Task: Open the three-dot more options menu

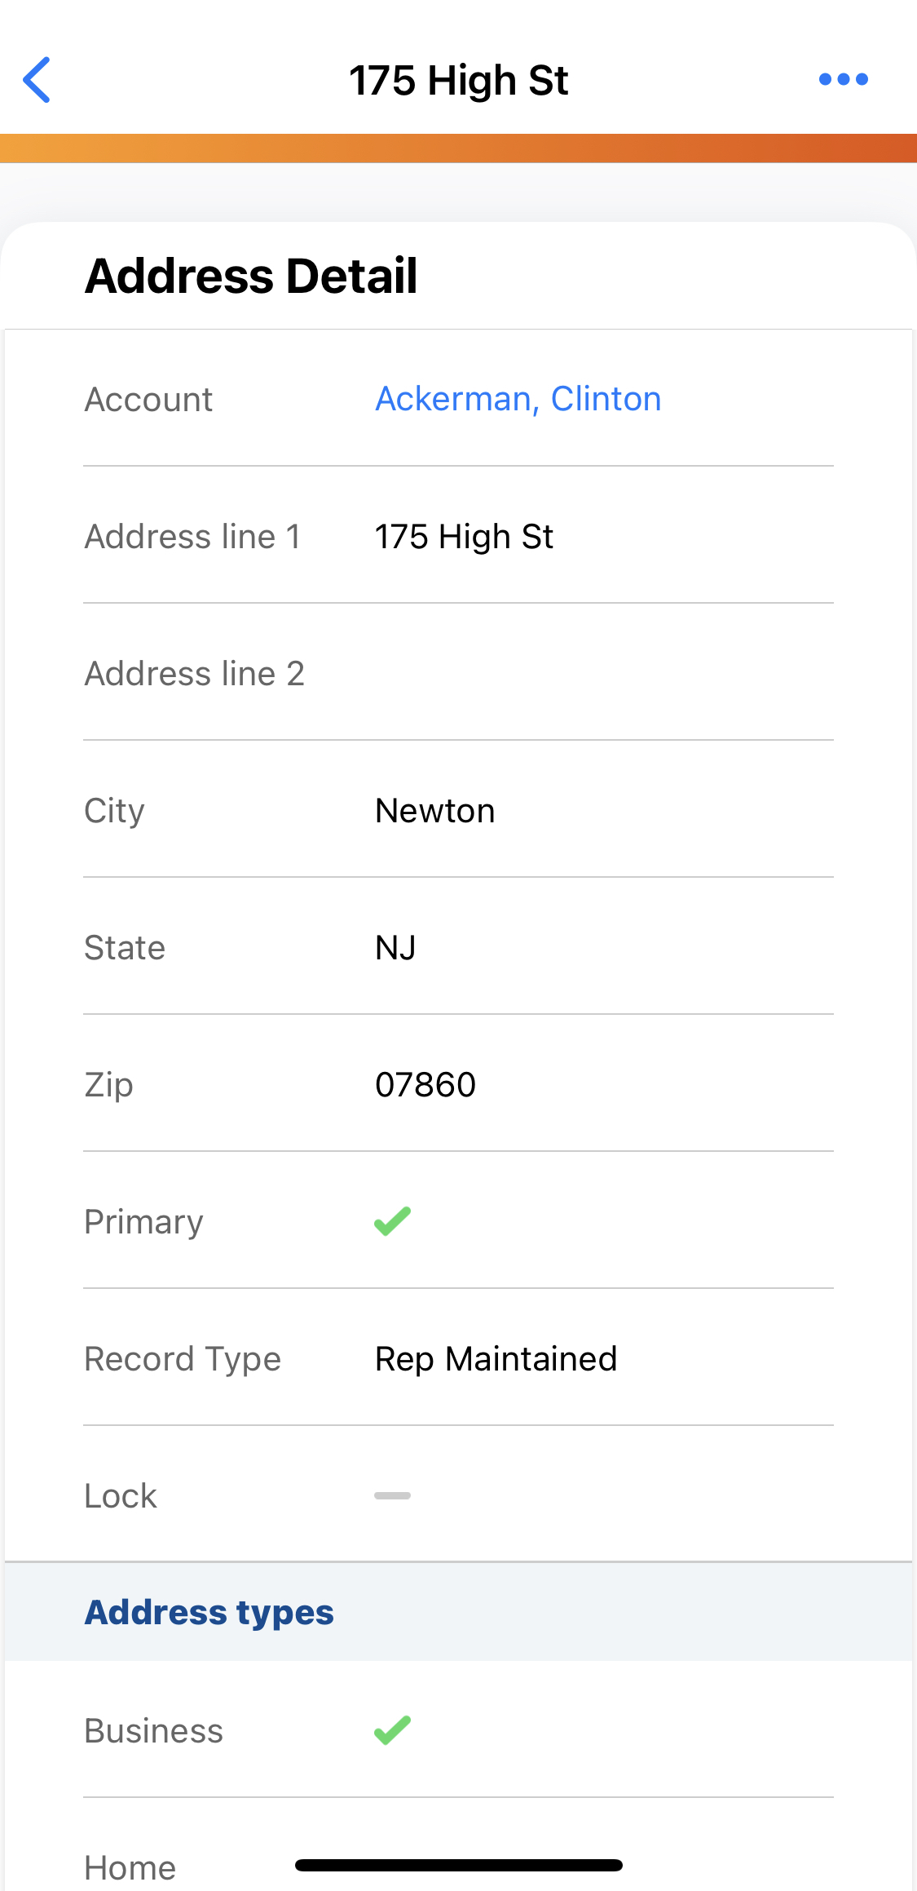Action: (843, 80)
